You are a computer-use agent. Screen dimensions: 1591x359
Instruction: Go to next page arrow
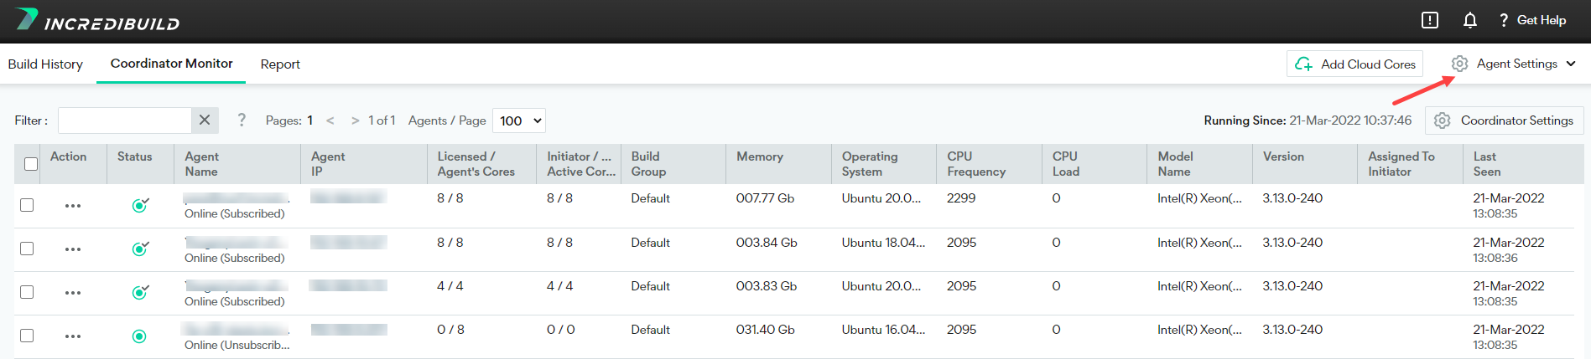[356, 121]
